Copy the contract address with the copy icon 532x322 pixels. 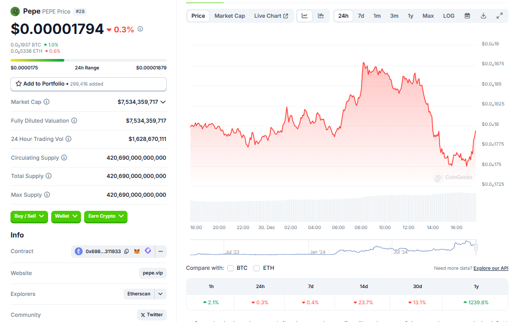click(126, 252)
